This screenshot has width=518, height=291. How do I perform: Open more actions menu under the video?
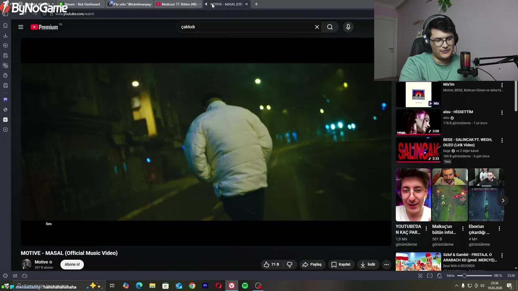(x=386, y=264)
